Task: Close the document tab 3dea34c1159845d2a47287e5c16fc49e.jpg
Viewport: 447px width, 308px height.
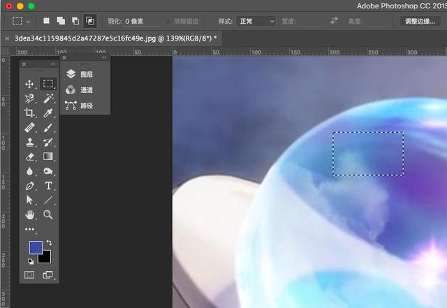Action: pos(7,38)
